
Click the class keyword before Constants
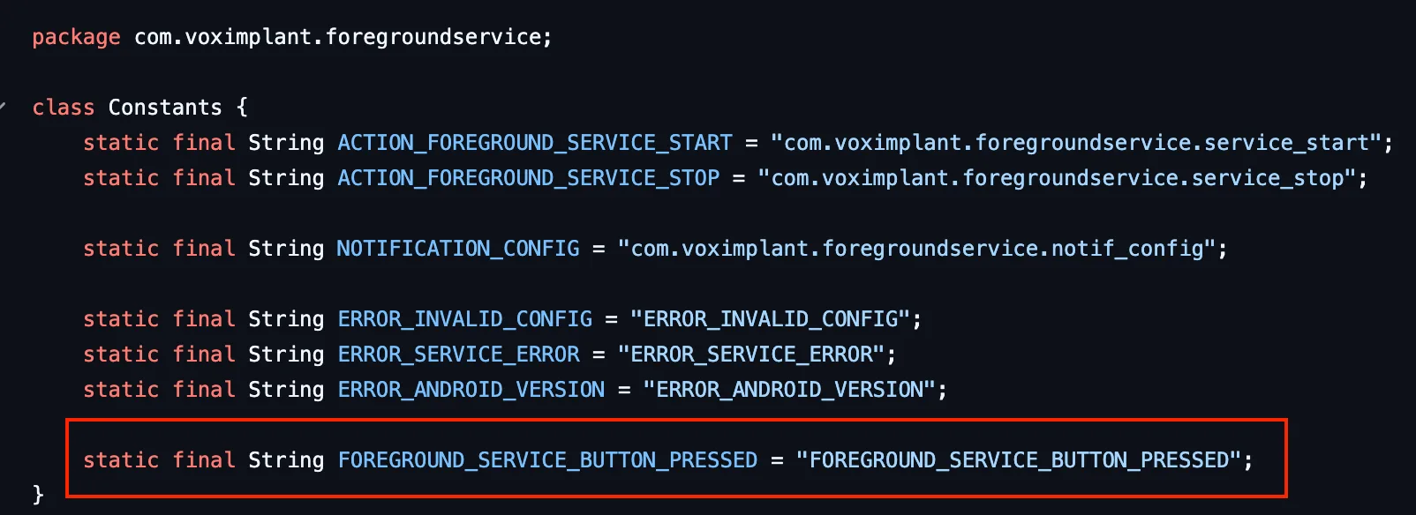click(x=64, y=108)
